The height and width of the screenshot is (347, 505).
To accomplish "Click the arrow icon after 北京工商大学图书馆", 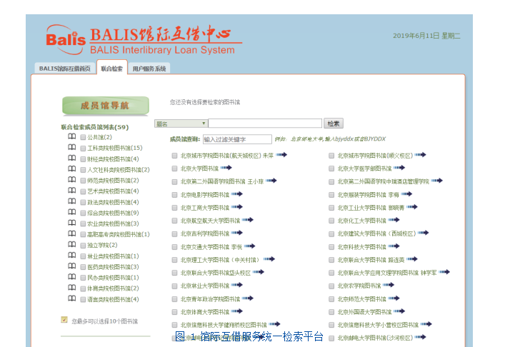I will click(237, 206).
